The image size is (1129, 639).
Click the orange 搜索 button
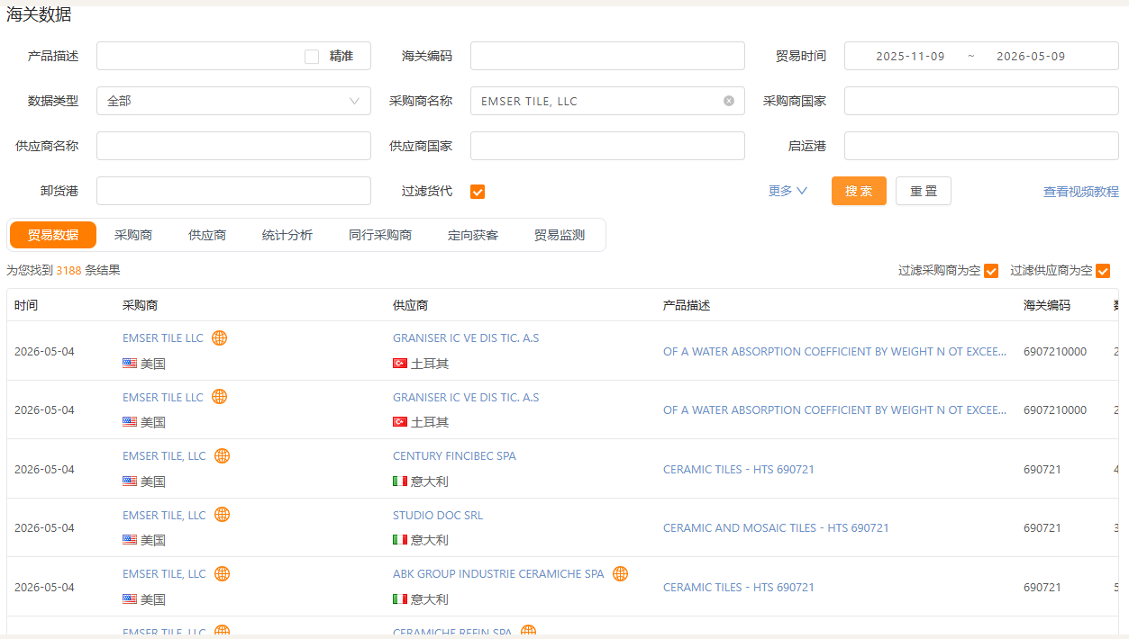pos(859,191)
